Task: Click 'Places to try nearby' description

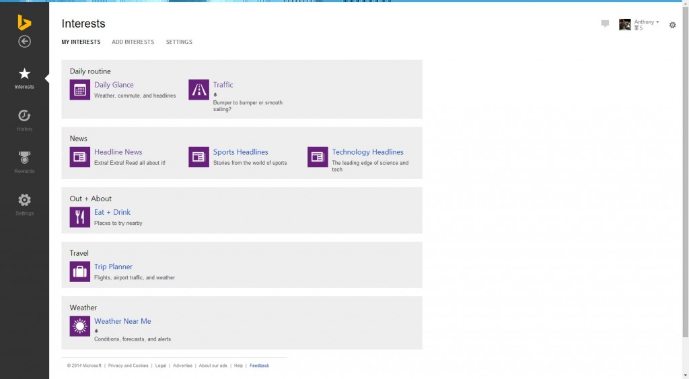Action: pyautogui.click(x=118, y=223)
